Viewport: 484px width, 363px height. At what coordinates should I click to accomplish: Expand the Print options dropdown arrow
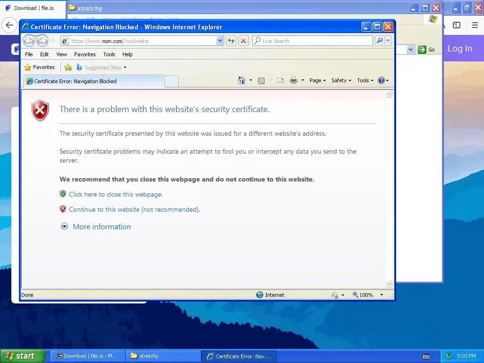(x=302, y=80)
